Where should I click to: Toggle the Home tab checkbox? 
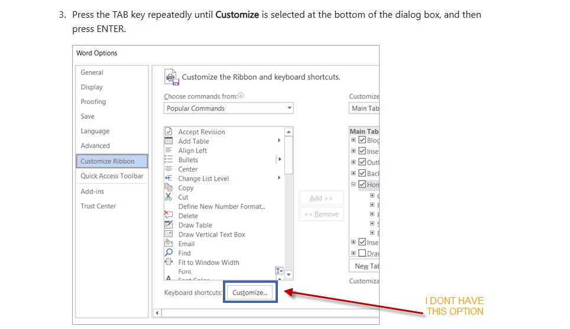point(362,184)
